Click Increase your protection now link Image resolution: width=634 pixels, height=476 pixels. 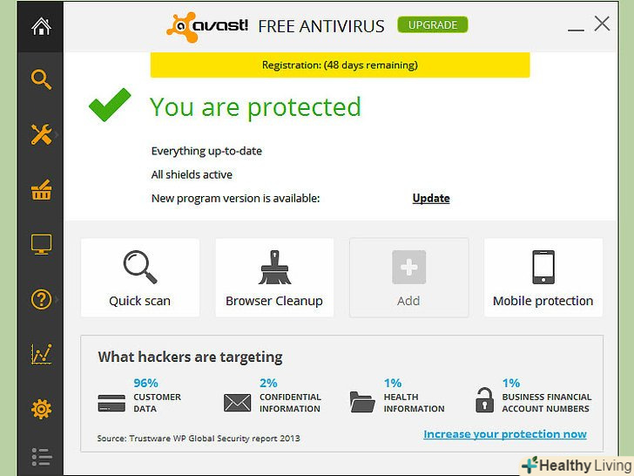pyautogui.click(x=505, y=434)
